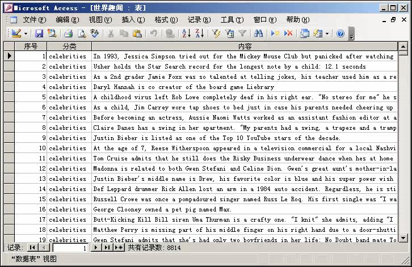Select the 序号 column header

click(x=31, y=46)
